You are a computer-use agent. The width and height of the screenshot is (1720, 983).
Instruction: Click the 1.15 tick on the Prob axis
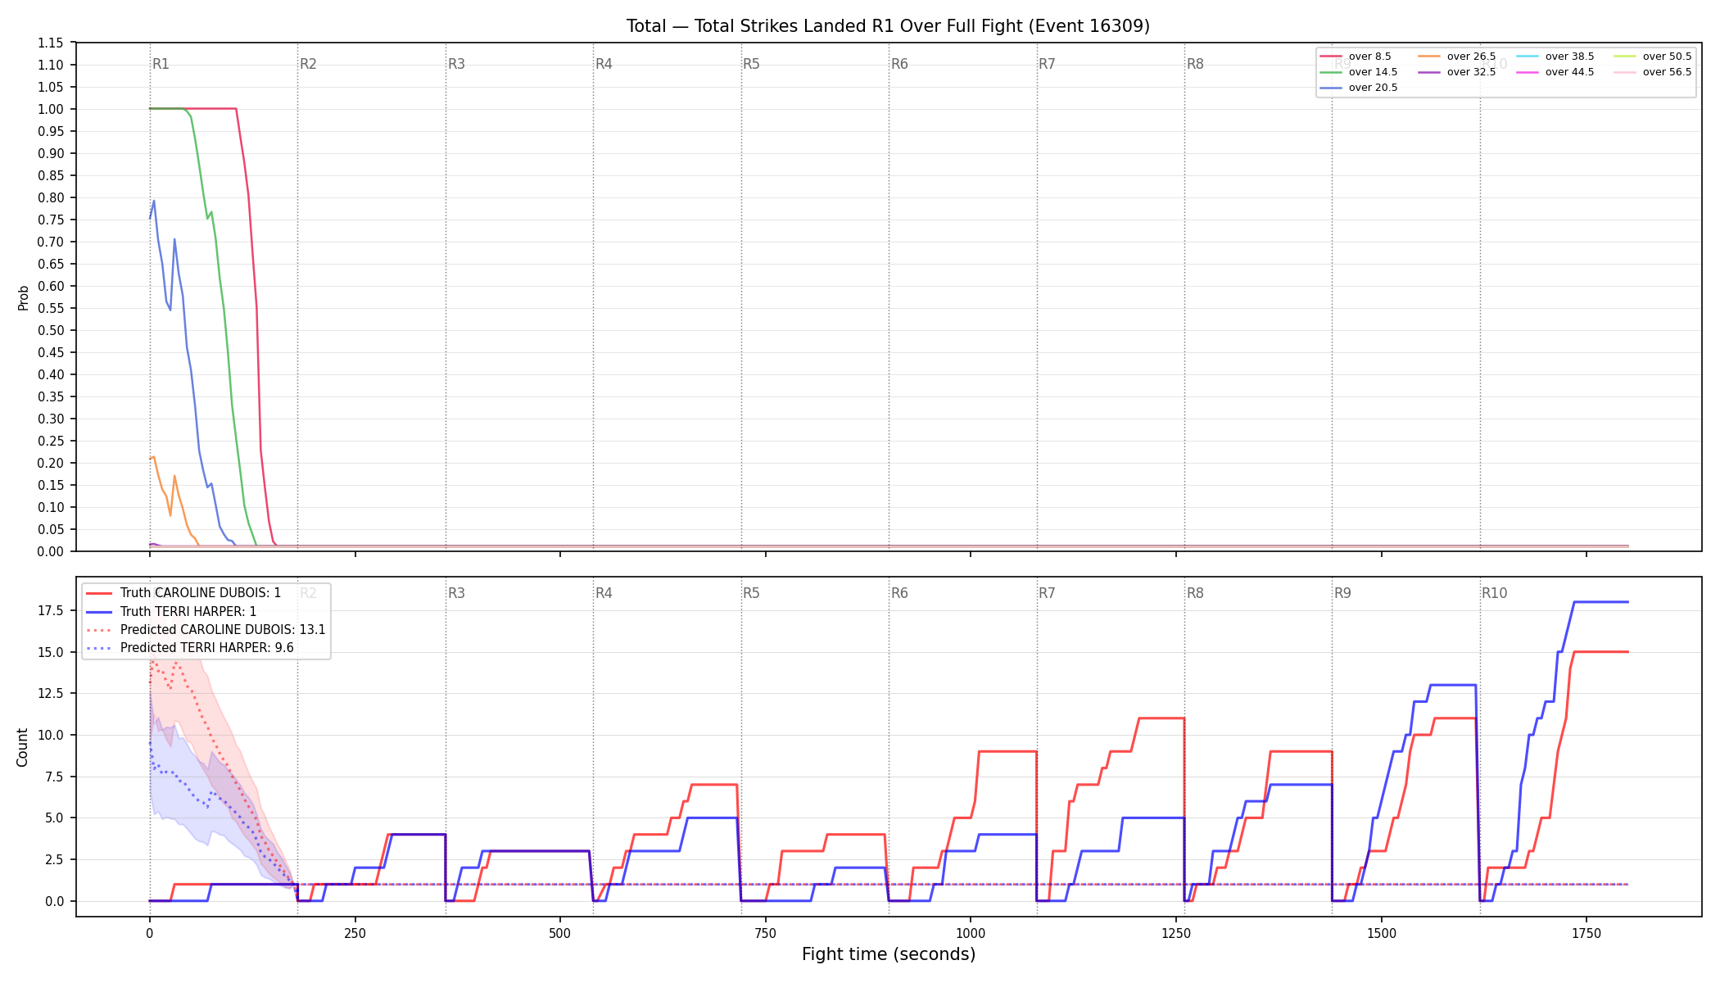tap(51, 43)
